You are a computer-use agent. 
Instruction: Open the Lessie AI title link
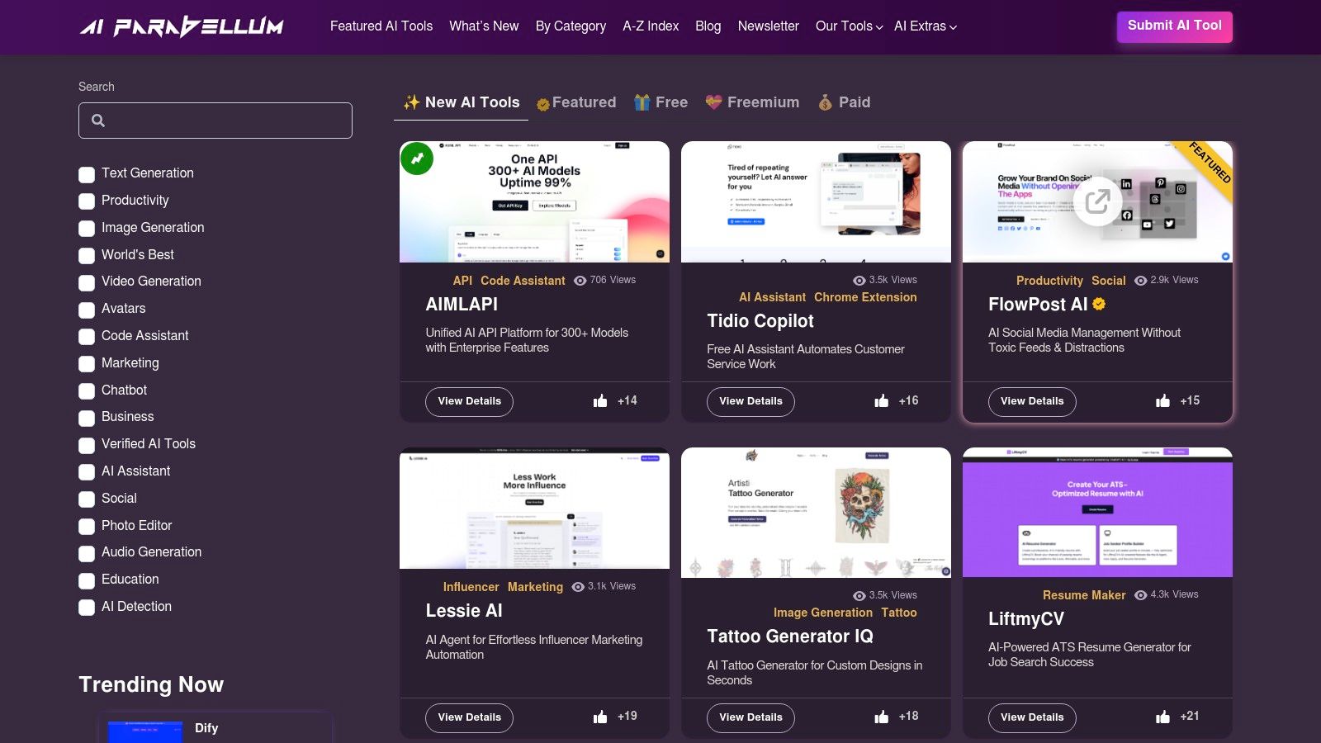click(x=464, y=611)
